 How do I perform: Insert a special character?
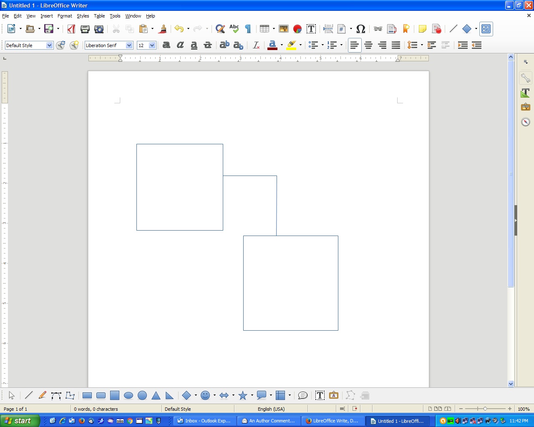click(x=360, y=29)
